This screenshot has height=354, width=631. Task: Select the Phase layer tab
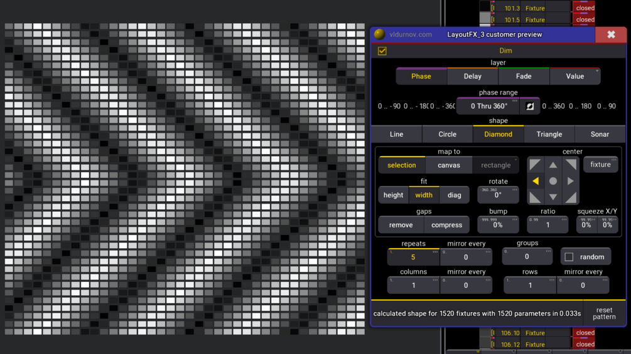[421, 76]
